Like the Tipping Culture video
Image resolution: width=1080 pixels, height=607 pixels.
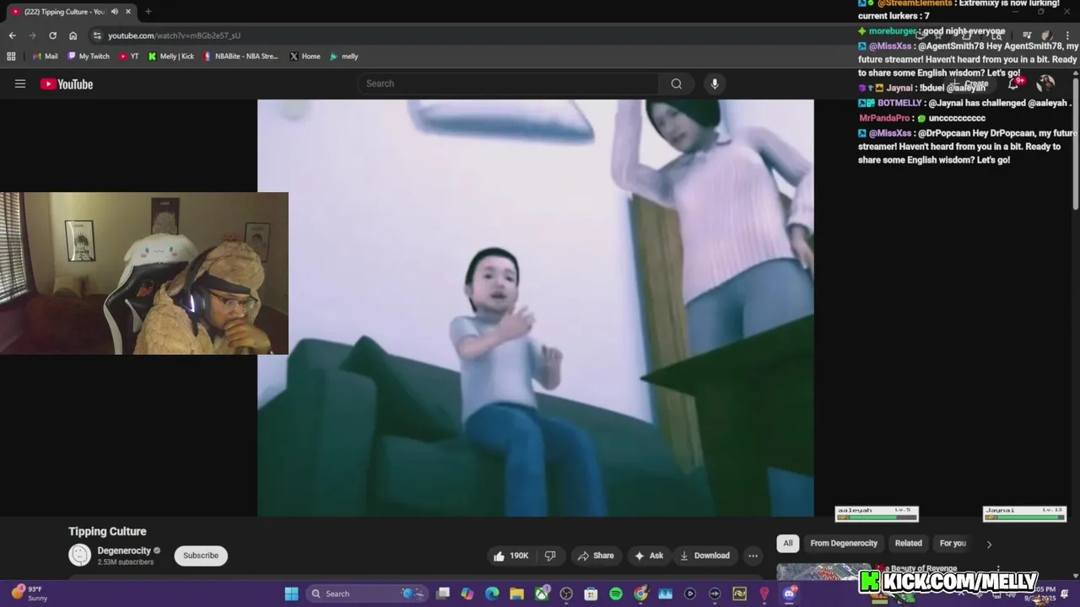510,556
